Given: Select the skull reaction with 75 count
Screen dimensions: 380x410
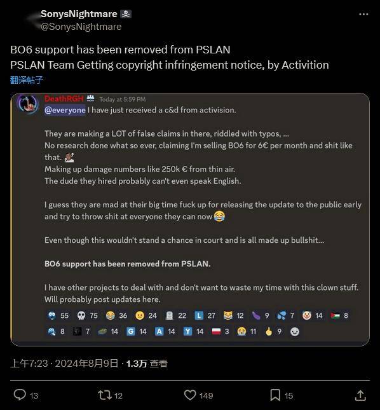Looking at the screenshot, I should [x=87, y=316].
